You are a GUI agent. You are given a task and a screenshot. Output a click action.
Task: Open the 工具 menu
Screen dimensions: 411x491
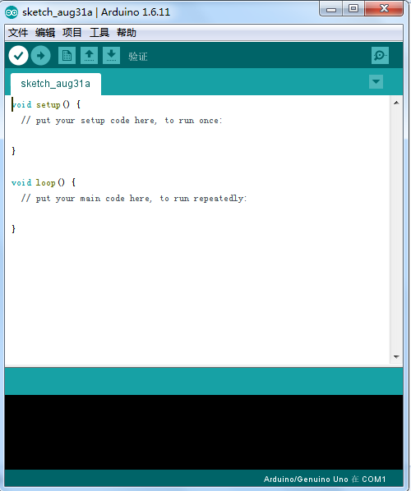(x=99, y=33)
